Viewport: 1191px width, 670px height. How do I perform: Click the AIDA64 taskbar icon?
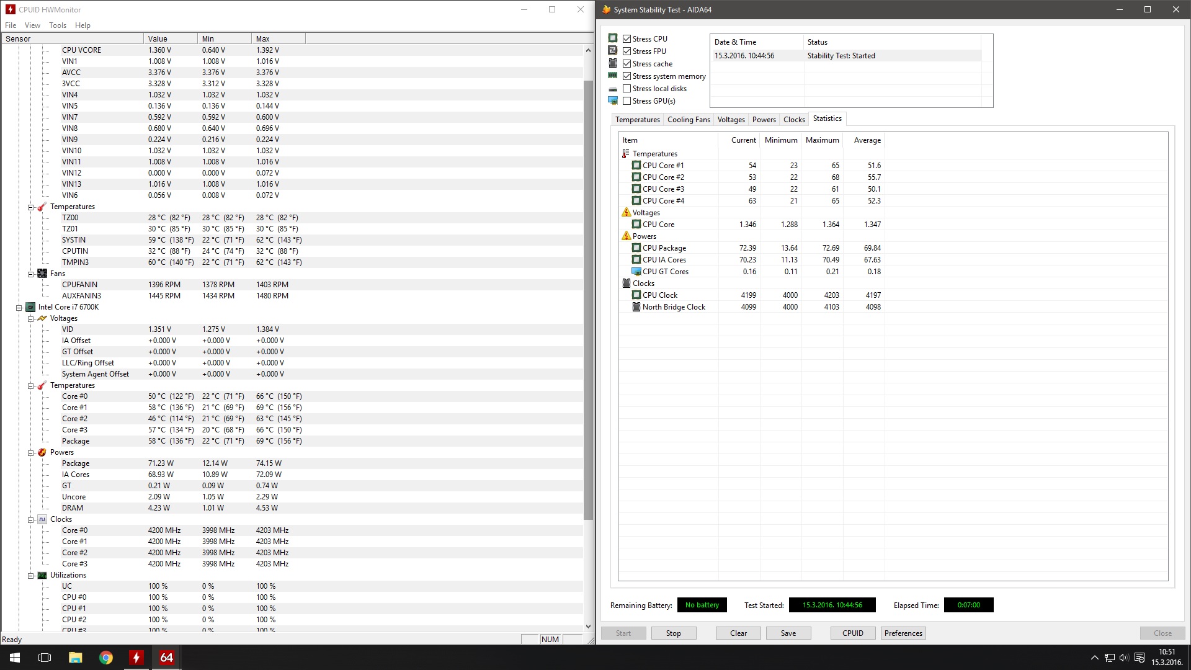166,658
